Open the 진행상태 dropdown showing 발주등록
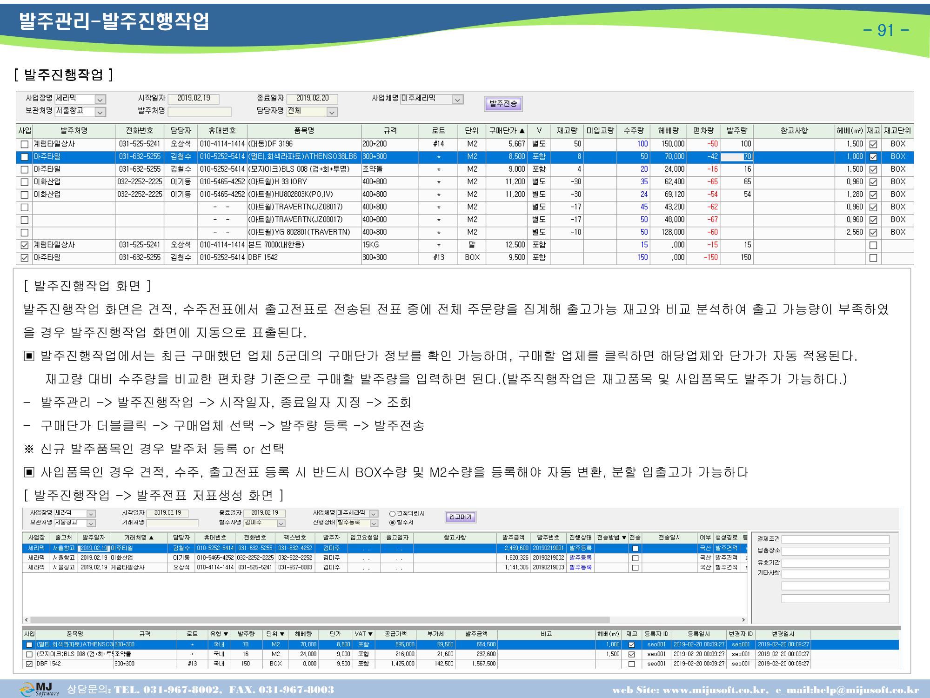Image resolution: width=930 pixels, height=698 pixels. (374, 523)
